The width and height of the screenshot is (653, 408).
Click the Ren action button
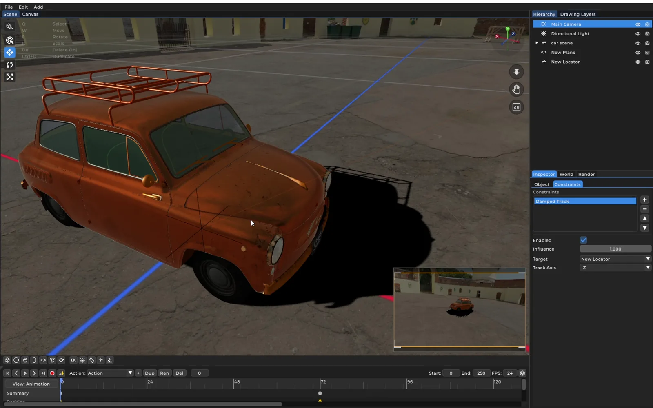(164, 373)
